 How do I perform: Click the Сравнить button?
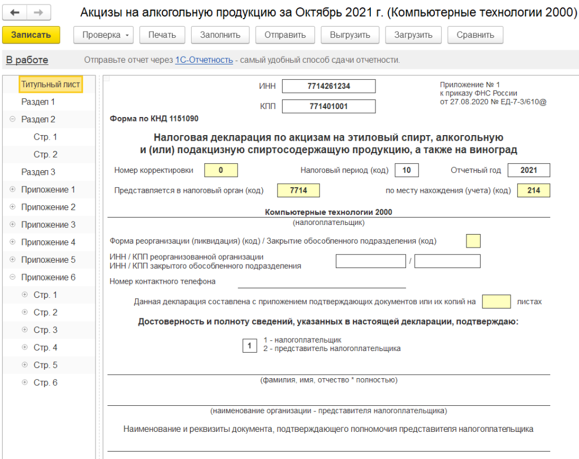click(x=475, y=35)
